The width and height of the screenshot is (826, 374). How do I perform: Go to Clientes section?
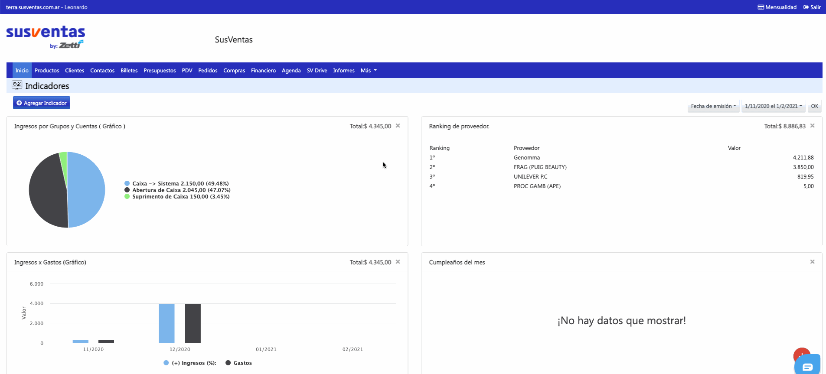tap(75, 70)
